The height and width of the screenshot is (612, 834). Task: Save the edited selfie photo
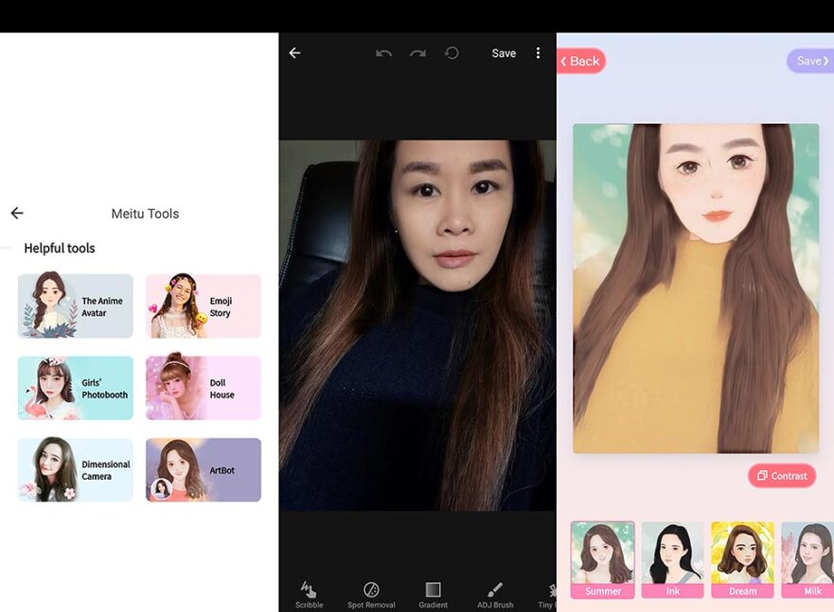(x=504, y=53)
